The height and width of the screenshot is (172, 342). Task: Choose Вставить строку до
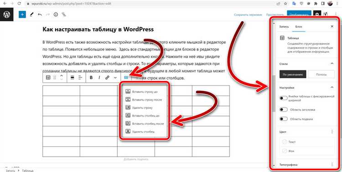click(x=145, y=91)
